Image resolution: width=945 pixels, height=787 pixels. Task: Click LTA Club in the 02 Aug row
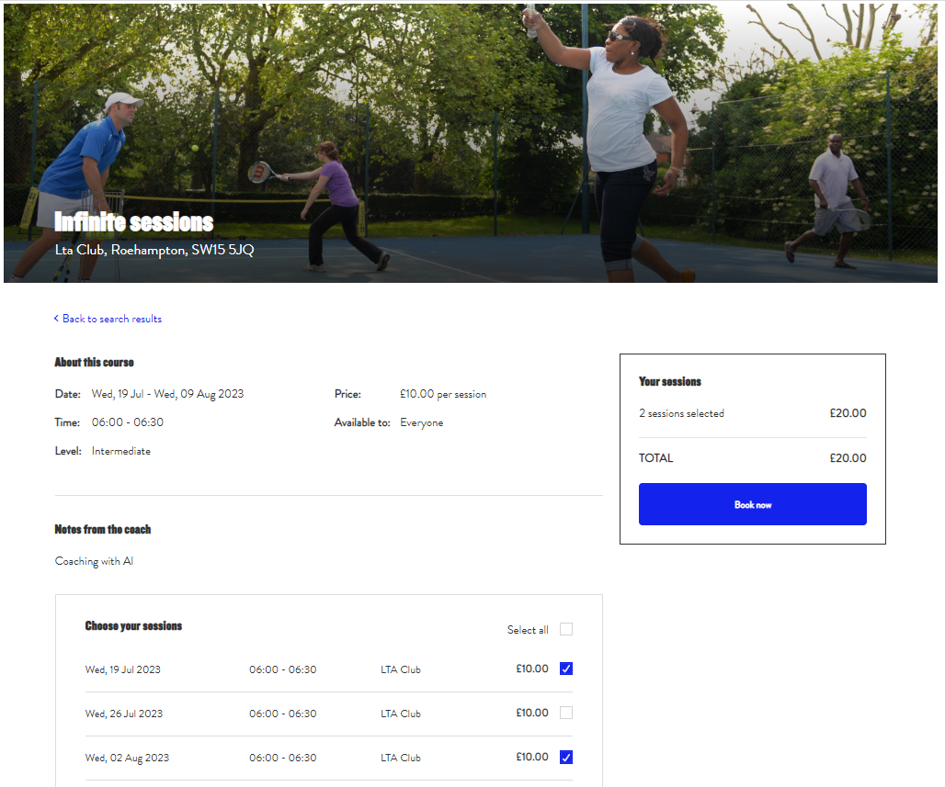coord(400,758)
